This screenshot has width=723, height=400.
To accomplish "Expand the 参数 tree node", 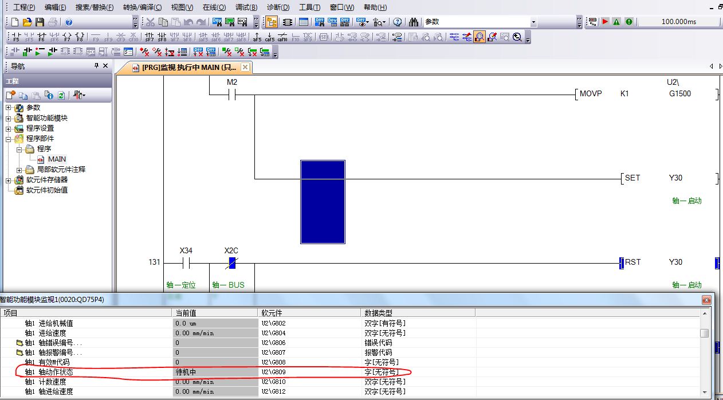I will coord(9,108).
